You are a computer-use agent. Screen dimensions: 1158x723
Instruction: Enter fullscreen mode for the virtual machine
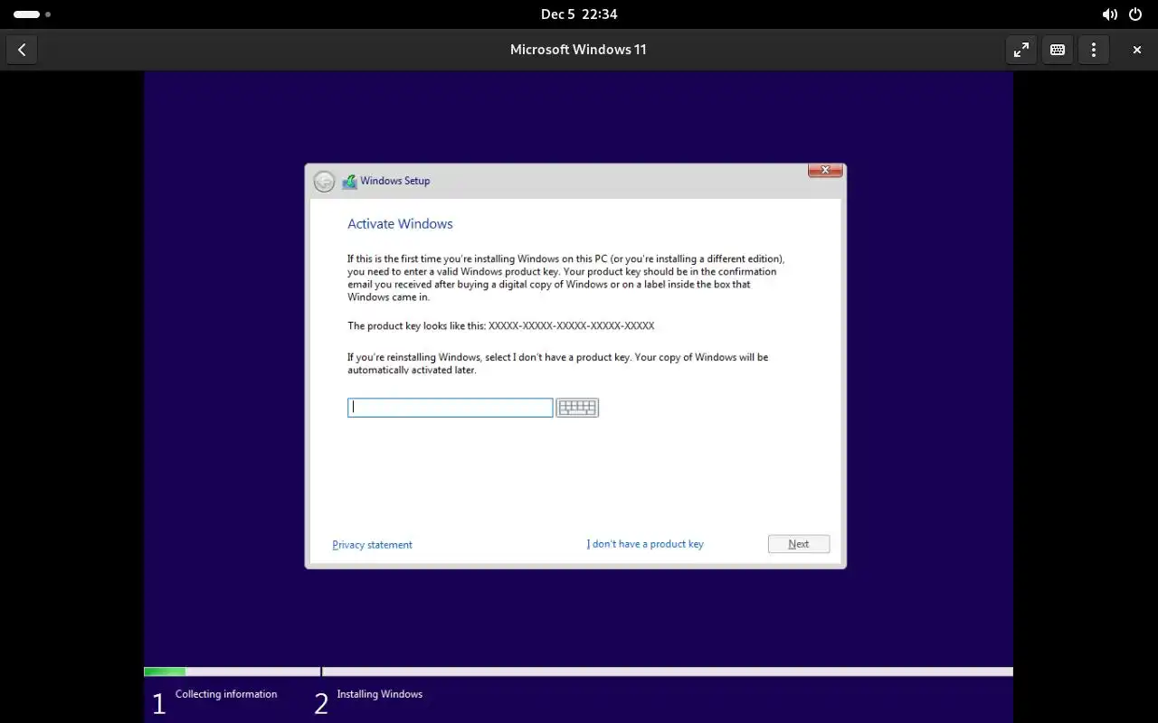1021,50
